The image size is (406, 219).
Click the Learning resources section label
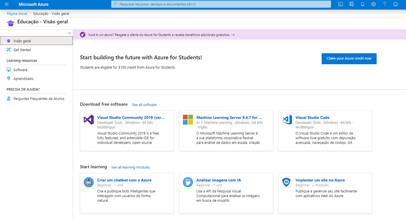coord(22,61)
